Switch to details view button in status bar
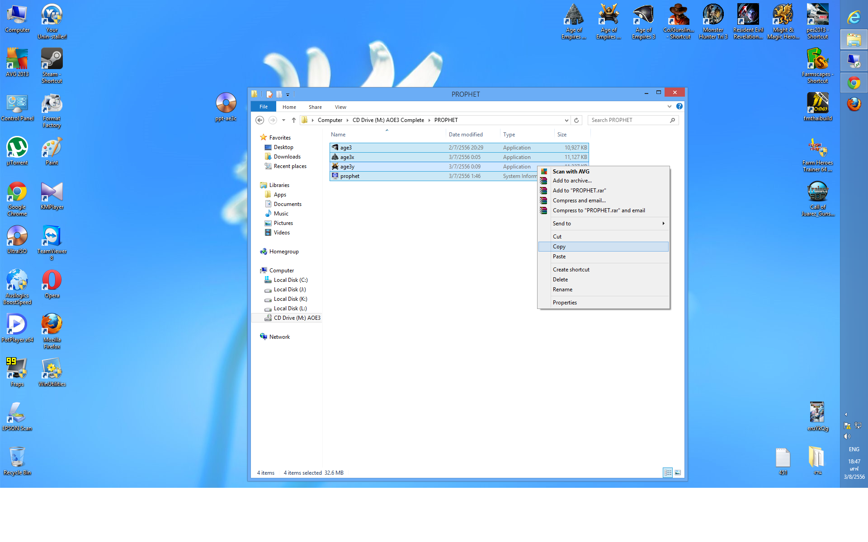Image resolution: width=868 pixels, height=542 pixels. click(x=668, y=472)
